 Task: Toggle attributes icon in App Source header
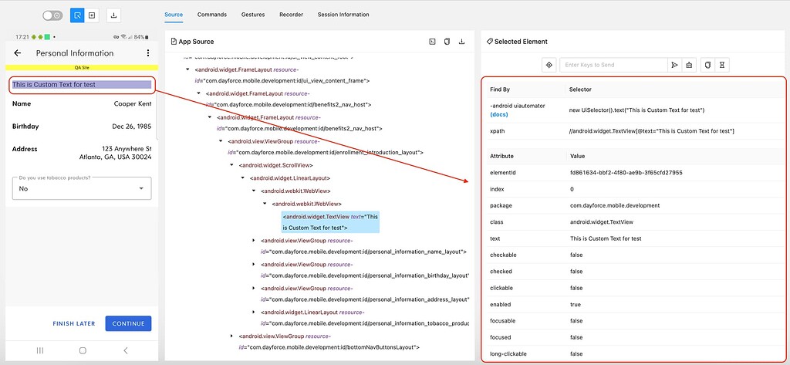click(432, 42)
